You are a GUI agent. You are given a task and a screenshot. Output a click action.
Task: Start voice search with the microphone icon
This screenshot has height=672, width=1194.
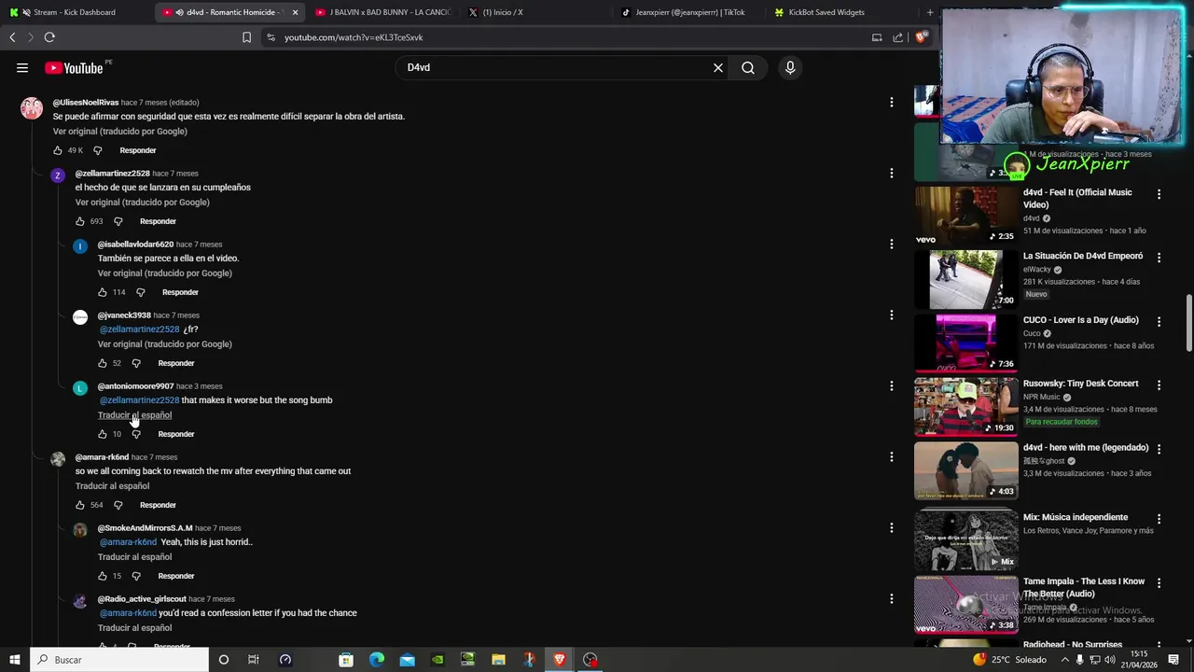790,67
